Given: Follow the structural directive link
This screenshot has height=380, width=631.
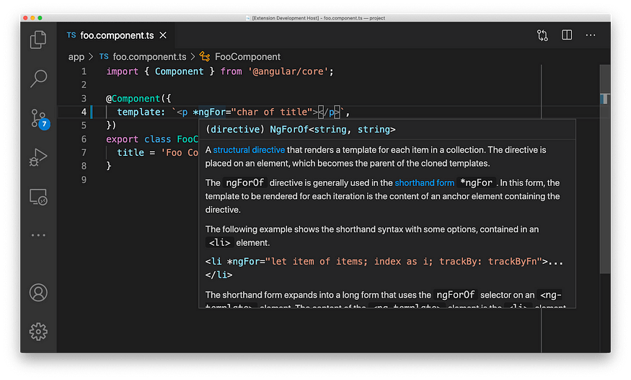Looking at the screenshot, I should coord(249,150).
